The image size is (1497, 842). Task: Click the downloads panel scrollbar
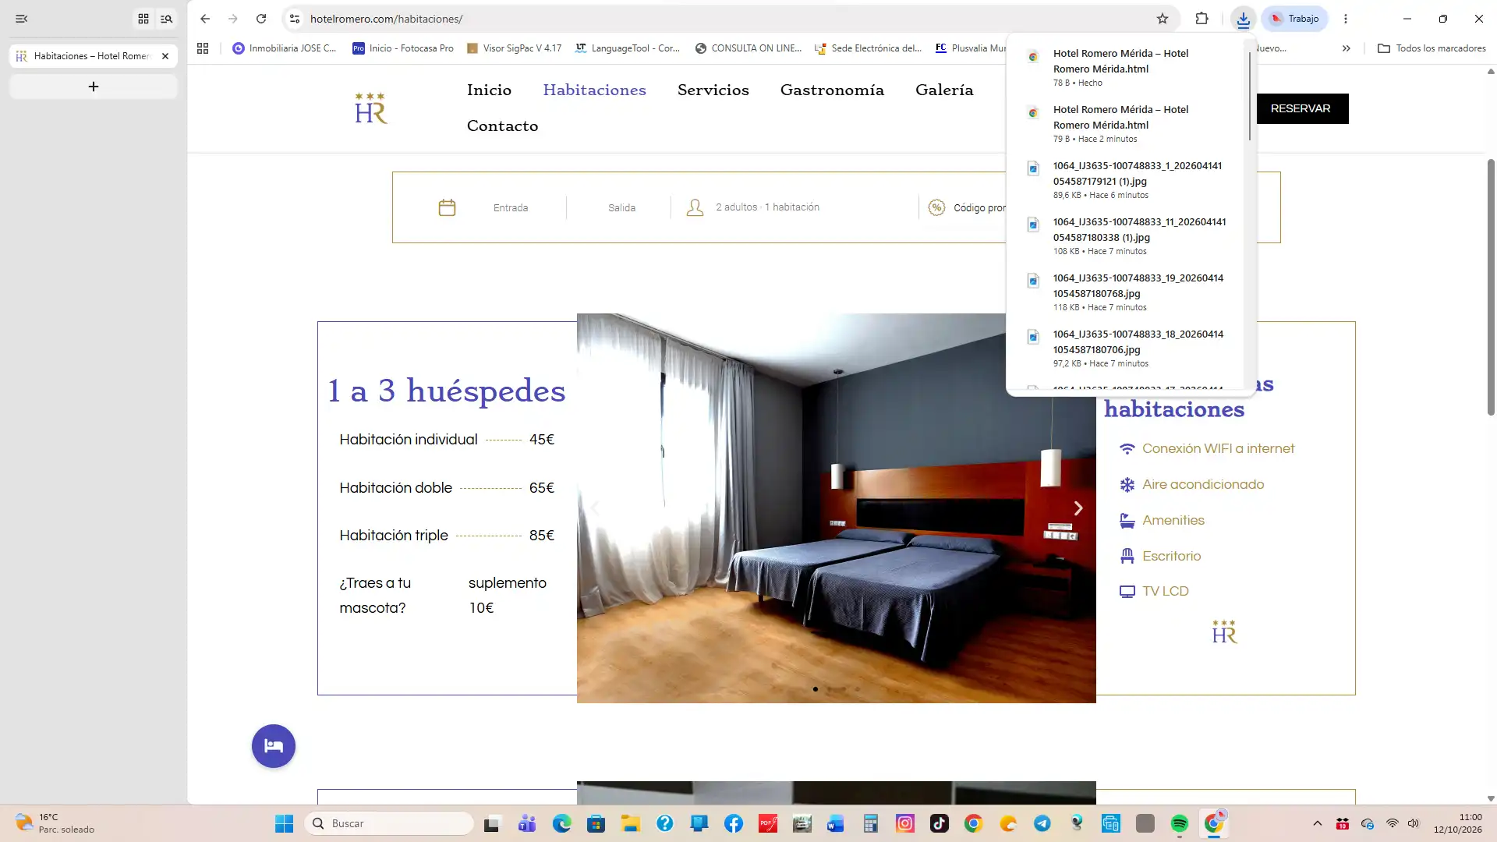pos(1249,95)
